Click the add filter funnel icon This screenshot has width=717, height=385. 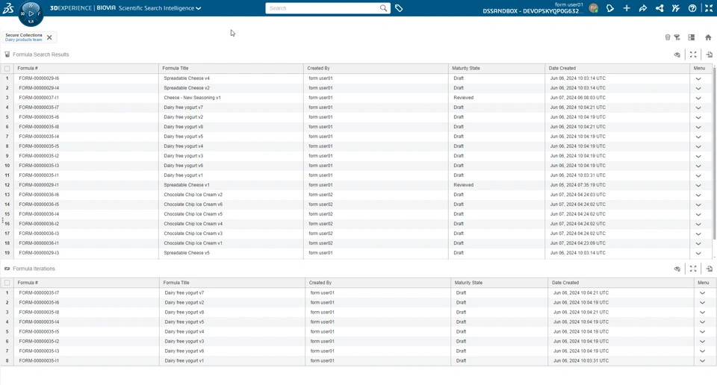pyautogui.click(x=677, y=37)
